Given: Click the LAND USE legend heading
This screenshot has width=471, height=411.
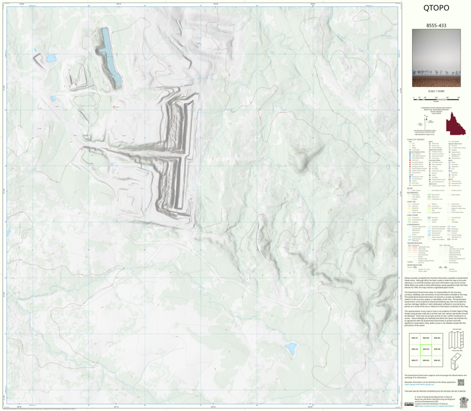Looking at the screenshot, I should pos(411,202).
